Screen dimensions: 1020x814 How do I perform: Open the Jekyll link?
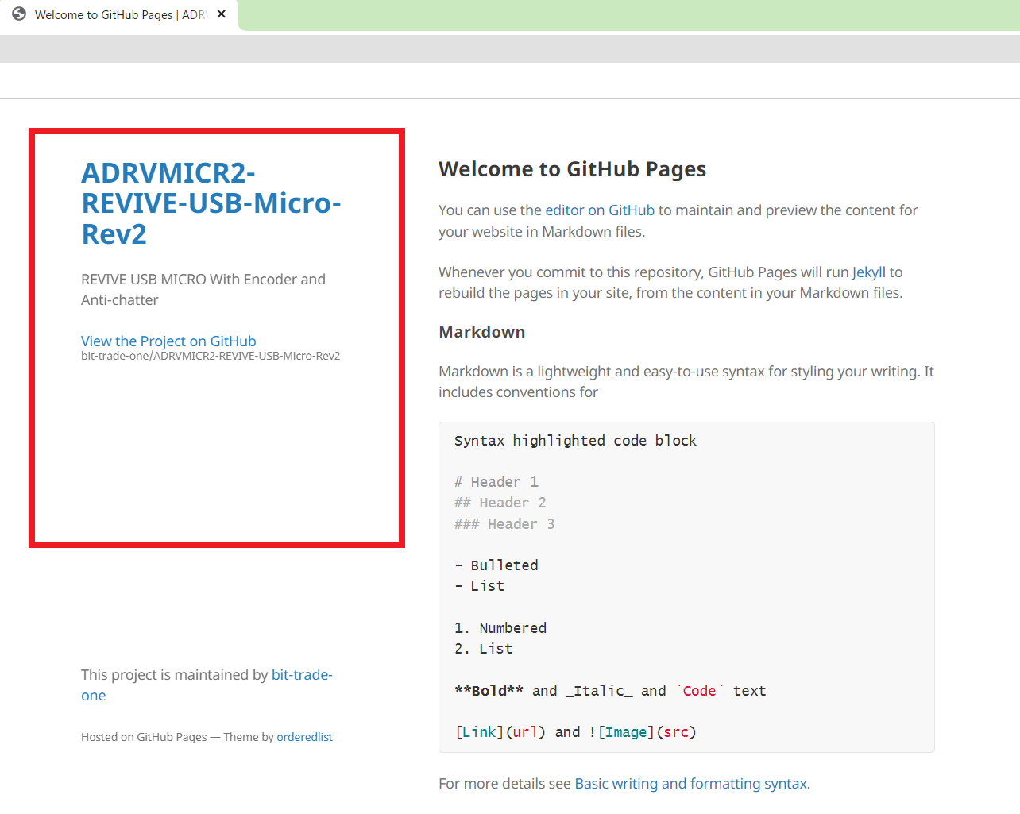click(x=869, y=272)
